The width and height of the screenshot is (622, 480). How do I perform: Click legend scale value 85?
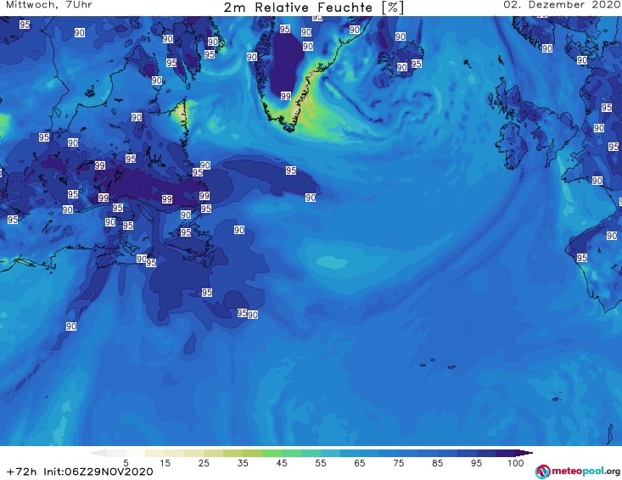click(438, 463)
